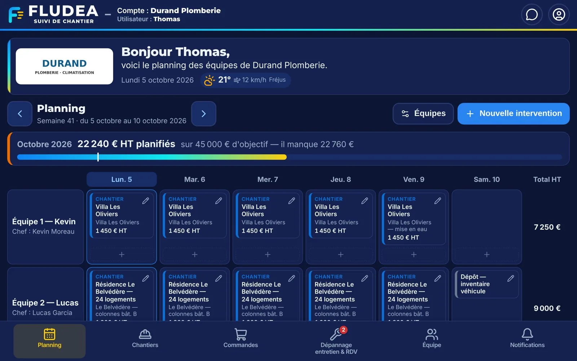Screen dimensions: 577x361
Task: Create a Nouvelle intervention
Action: click(514, 114)
